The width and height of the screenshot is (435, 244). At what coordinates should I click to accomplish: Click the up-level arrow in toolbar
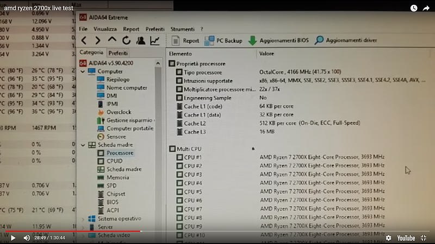coord(112,40)
